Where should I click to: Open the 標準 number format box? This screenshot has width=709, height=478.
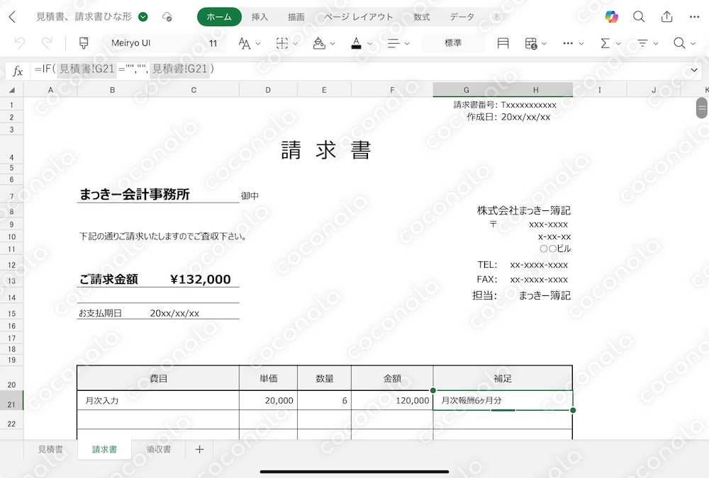[453, 43]
